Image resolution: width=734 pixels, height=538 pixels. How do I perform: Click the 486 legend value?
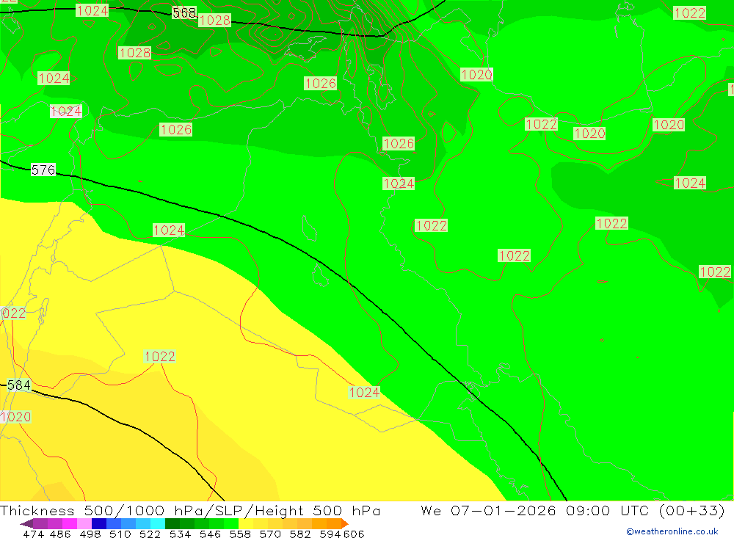click(60, 534)
